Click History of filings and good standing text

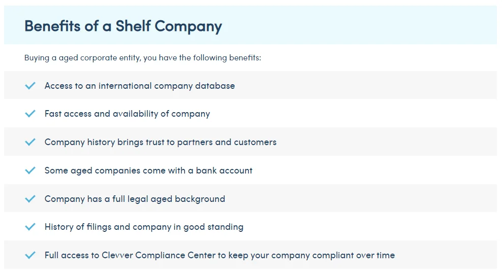[x=144, y=227]
